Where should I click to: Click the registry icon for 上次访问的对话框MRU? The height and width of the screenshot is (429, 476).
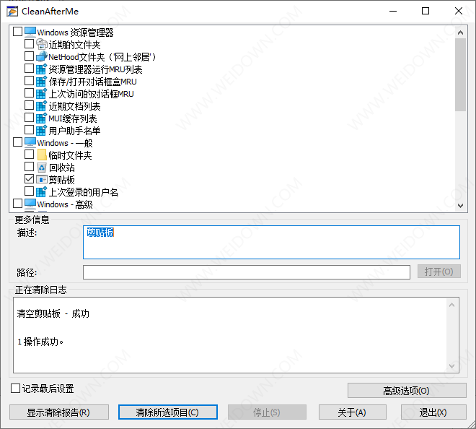click(41, 93)
